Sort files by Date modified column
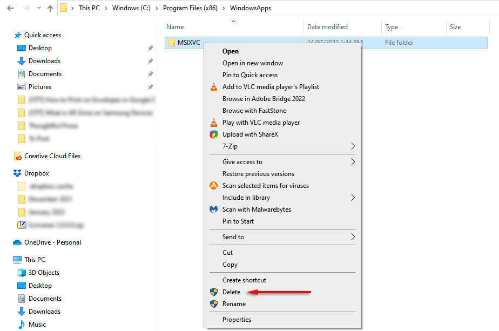 327,27
